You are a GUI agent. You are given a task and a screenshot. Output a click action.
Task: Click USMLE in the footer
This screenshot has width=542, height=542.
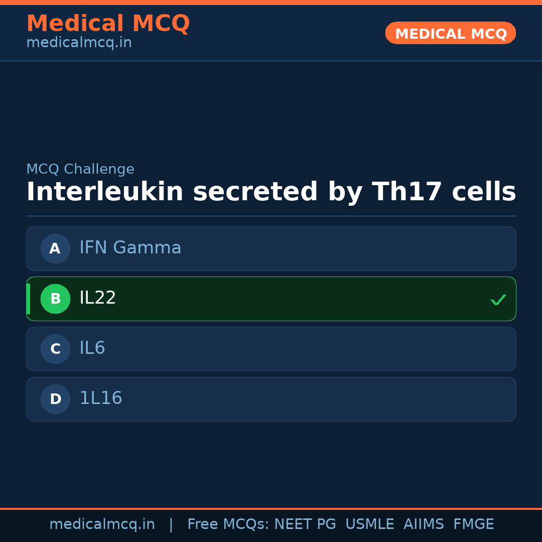pos(369,524)
